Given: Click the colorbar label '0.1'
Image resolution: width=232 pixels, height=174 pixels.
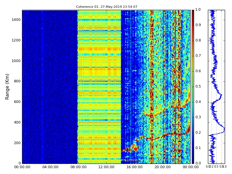Looking at the screenshot, I should coord(198,148).
